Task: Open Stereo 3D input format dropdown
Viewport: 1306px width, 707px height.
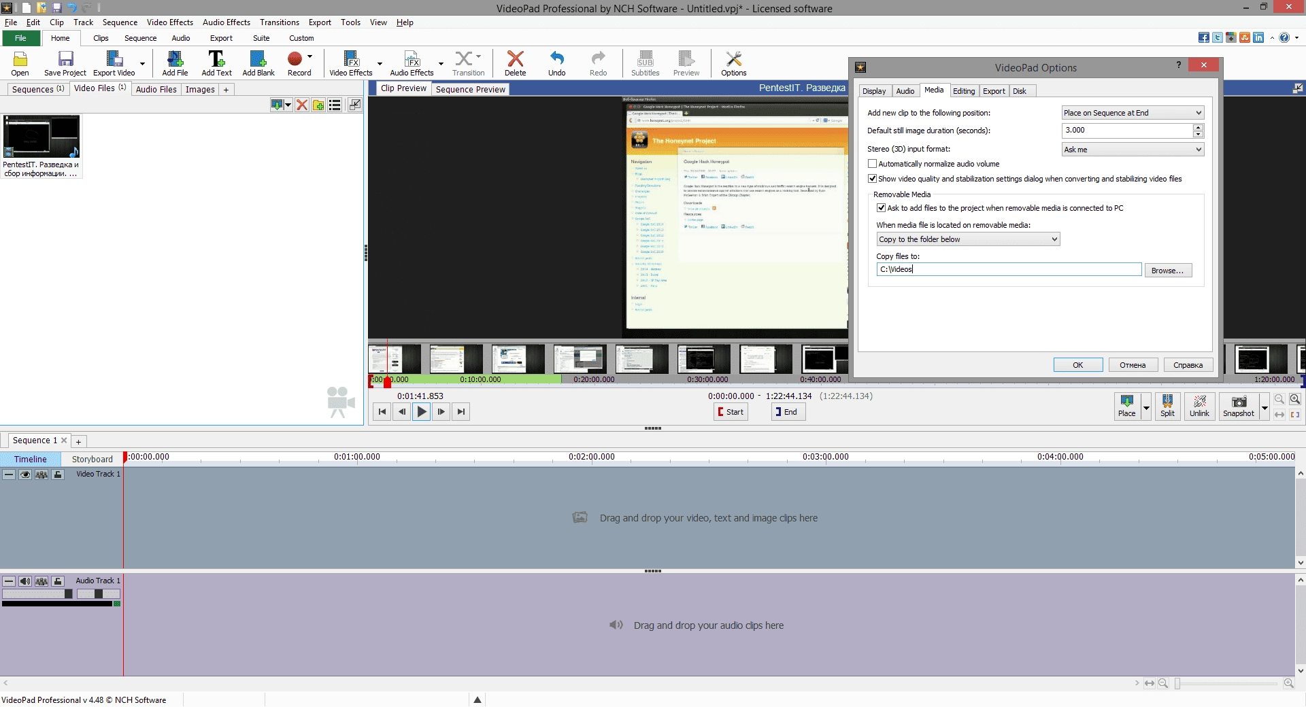Action: pos(1133,150)
